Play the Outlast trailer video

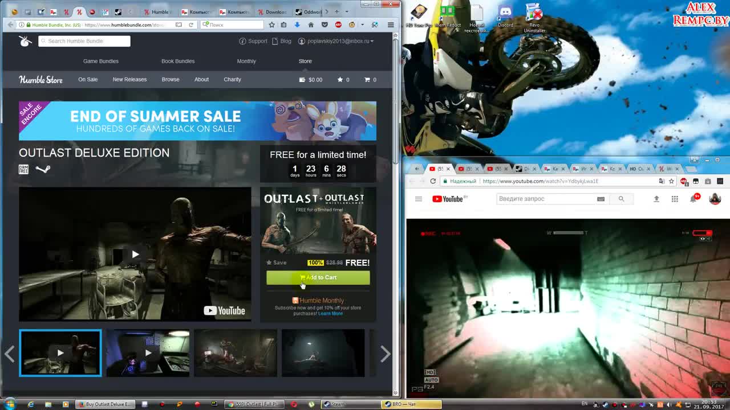pyautogui.click(x=135, y=254)
